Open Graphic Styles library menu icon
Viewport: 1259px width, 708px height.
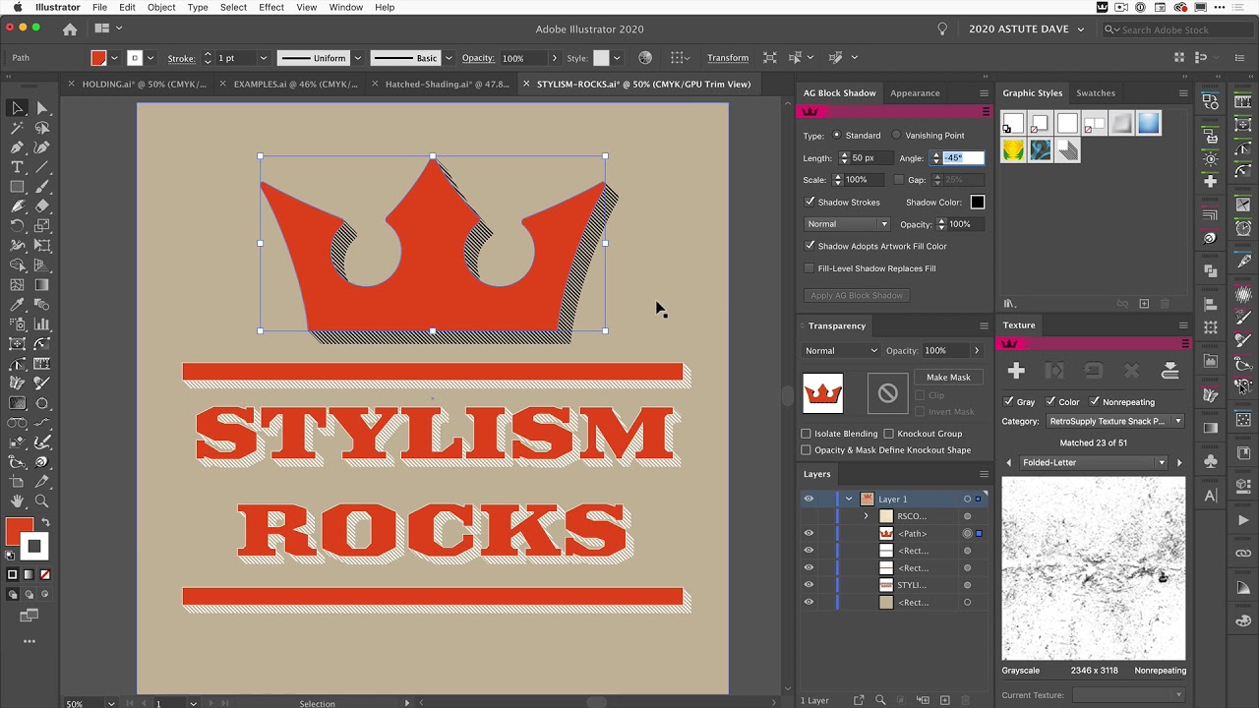tap(1009, 304)
